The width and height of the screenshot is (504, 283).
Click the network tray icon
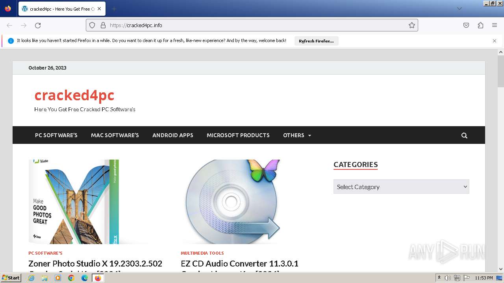pos(457,278)
